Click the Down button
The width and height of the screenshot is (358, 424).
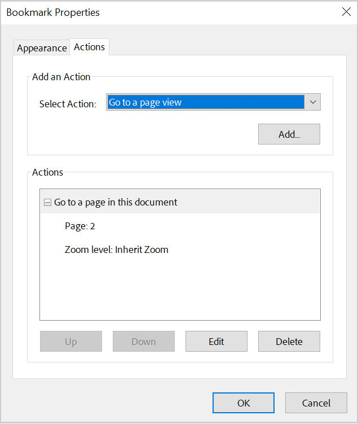(144, 342)
